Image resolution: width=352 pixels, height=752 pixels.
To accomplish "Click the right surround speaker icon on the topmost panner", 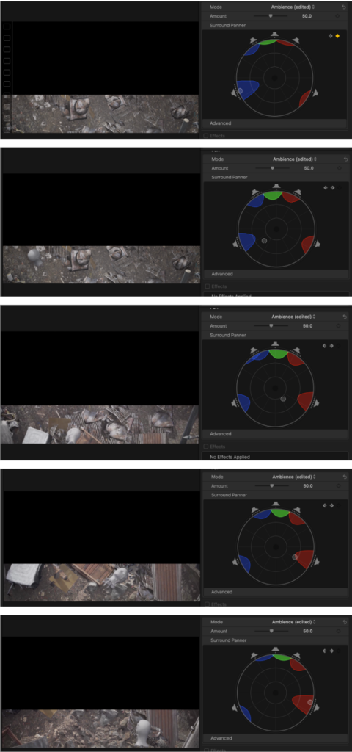I will pos(315,93).
